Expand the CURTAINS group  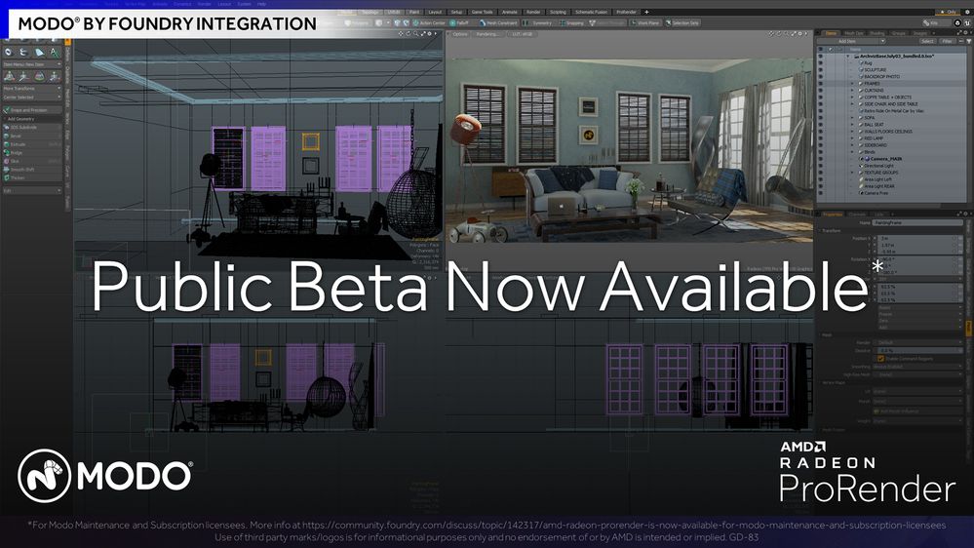pos(852,90)
